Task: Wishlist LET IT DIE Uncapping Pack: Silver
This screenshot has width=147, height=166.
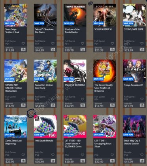Action: [112, 155]
